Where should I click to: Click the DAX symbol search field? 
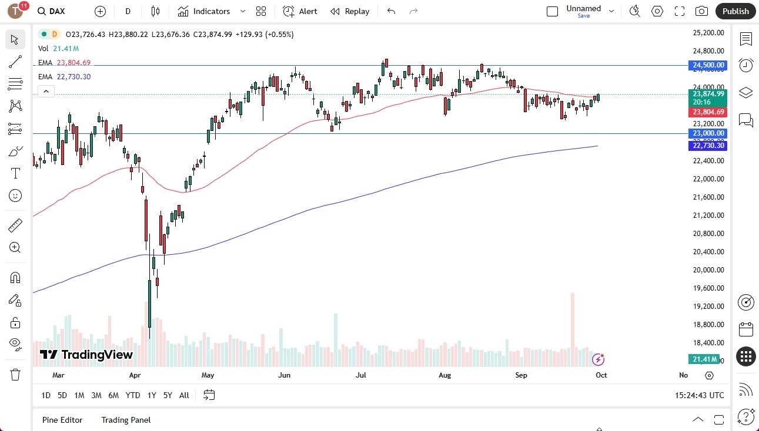pyautogui.click(x=56, y=11)
